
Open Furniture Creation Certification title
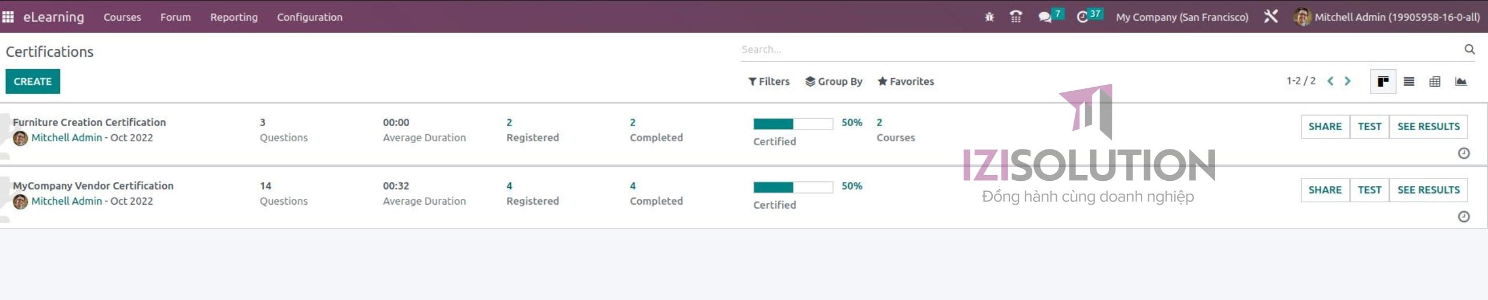90,122
